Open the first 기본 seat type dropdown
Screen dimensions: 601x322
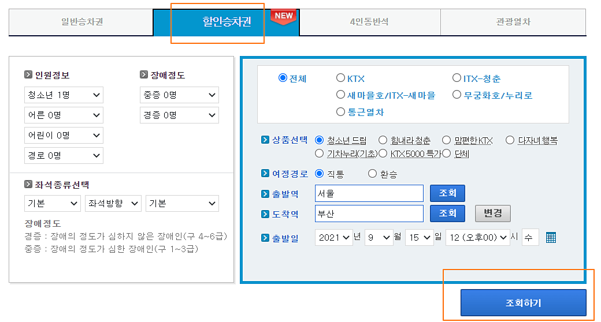[53, 203]
